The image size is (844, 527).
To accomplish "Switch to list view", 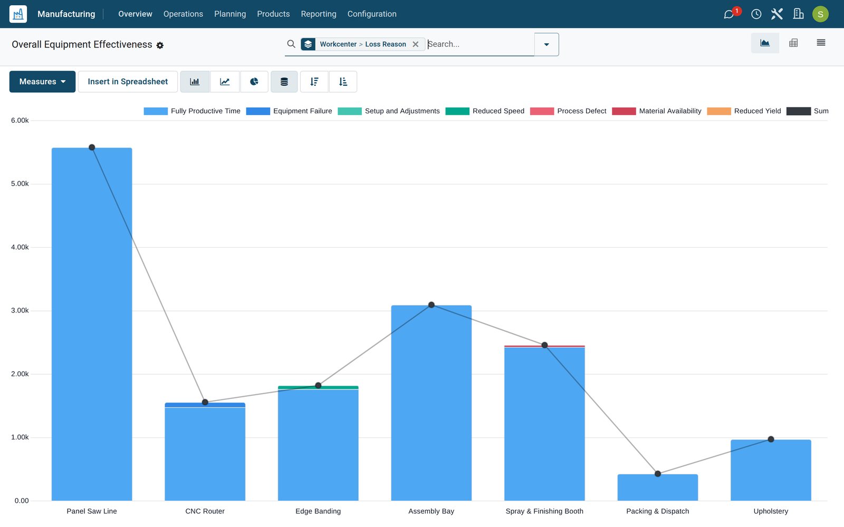I will pyautogui.click(x=821, y=43).
